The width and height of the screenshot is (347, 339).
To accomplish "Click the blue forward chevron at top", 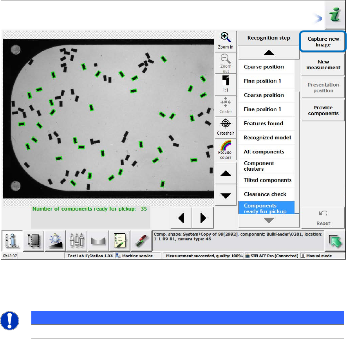I will tap(318, 18).
